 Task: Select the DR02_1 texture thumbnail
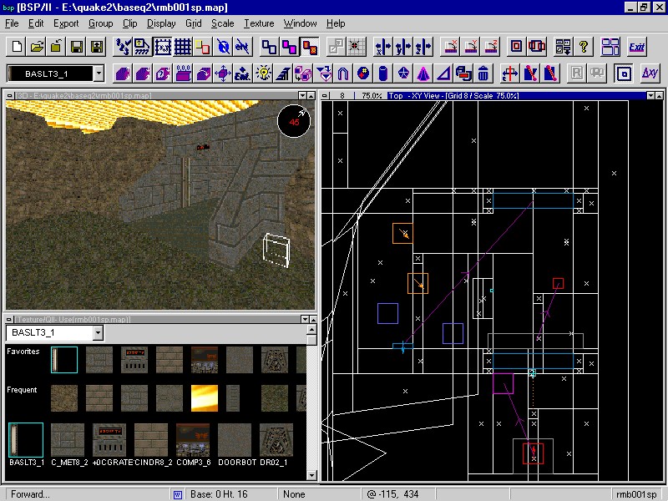pos(276,440)
